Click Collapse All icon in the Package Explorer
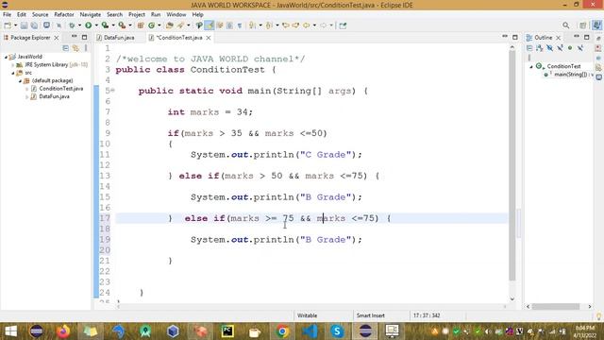This screenshot has height=340, width=604. 65,48
